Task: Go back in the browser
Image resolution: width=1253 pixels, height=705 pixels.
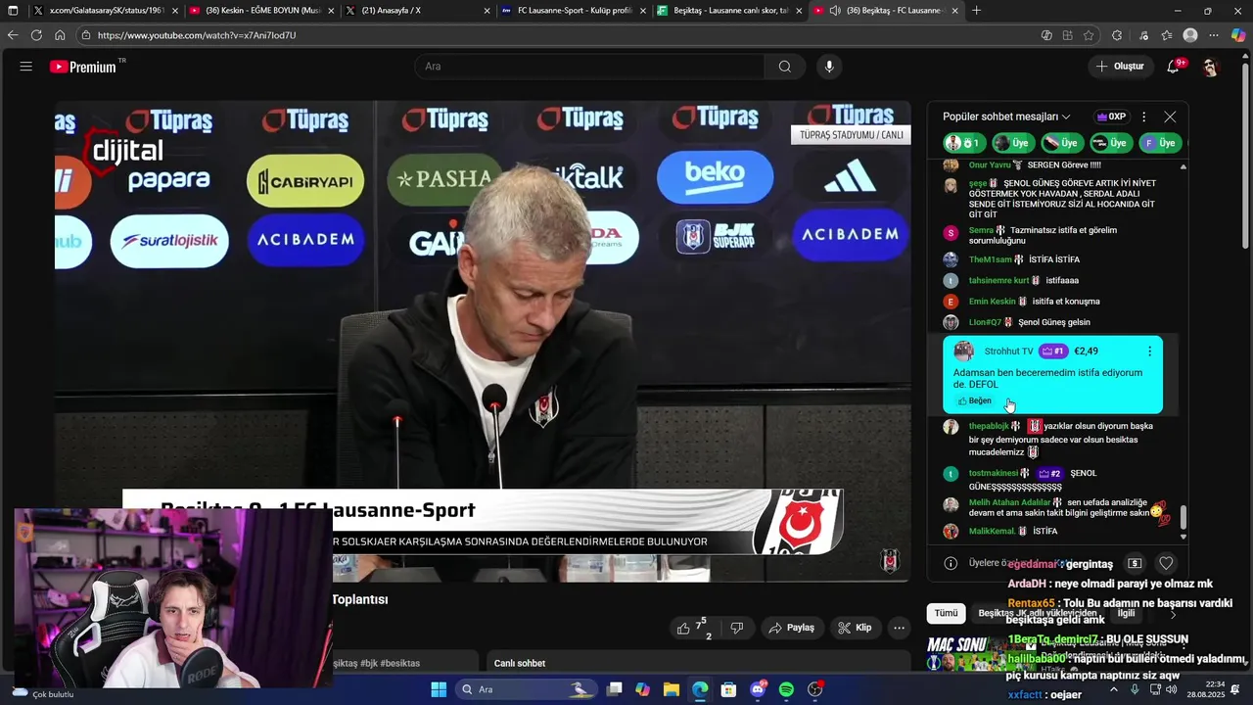Action: tap(13, 35)
